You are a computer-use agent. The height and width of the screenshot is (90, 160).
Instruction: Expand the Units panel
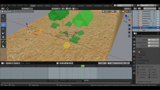coord(140,49)
